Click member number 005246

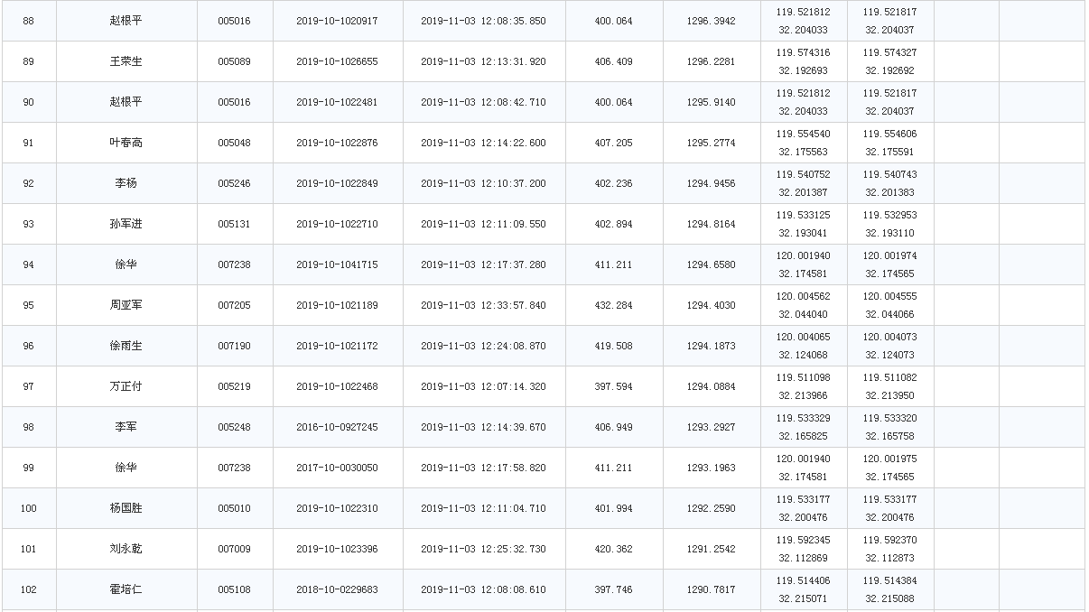point(234,183)
